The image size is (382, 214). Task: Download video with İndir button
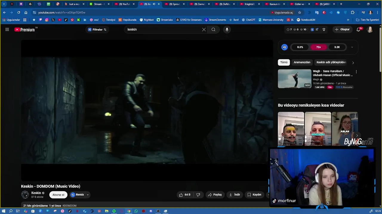coord(235,195)
